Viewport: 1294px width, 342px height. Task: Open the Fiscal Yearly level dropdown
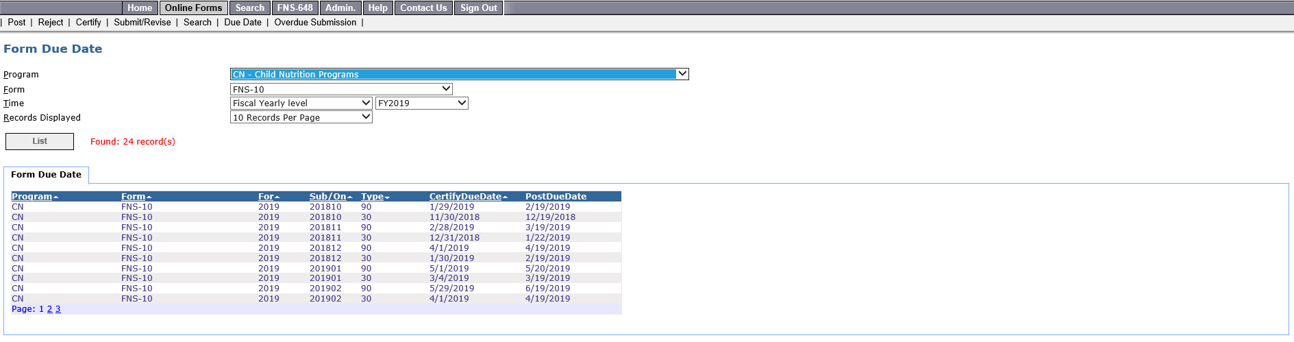[x=301, y=103]
